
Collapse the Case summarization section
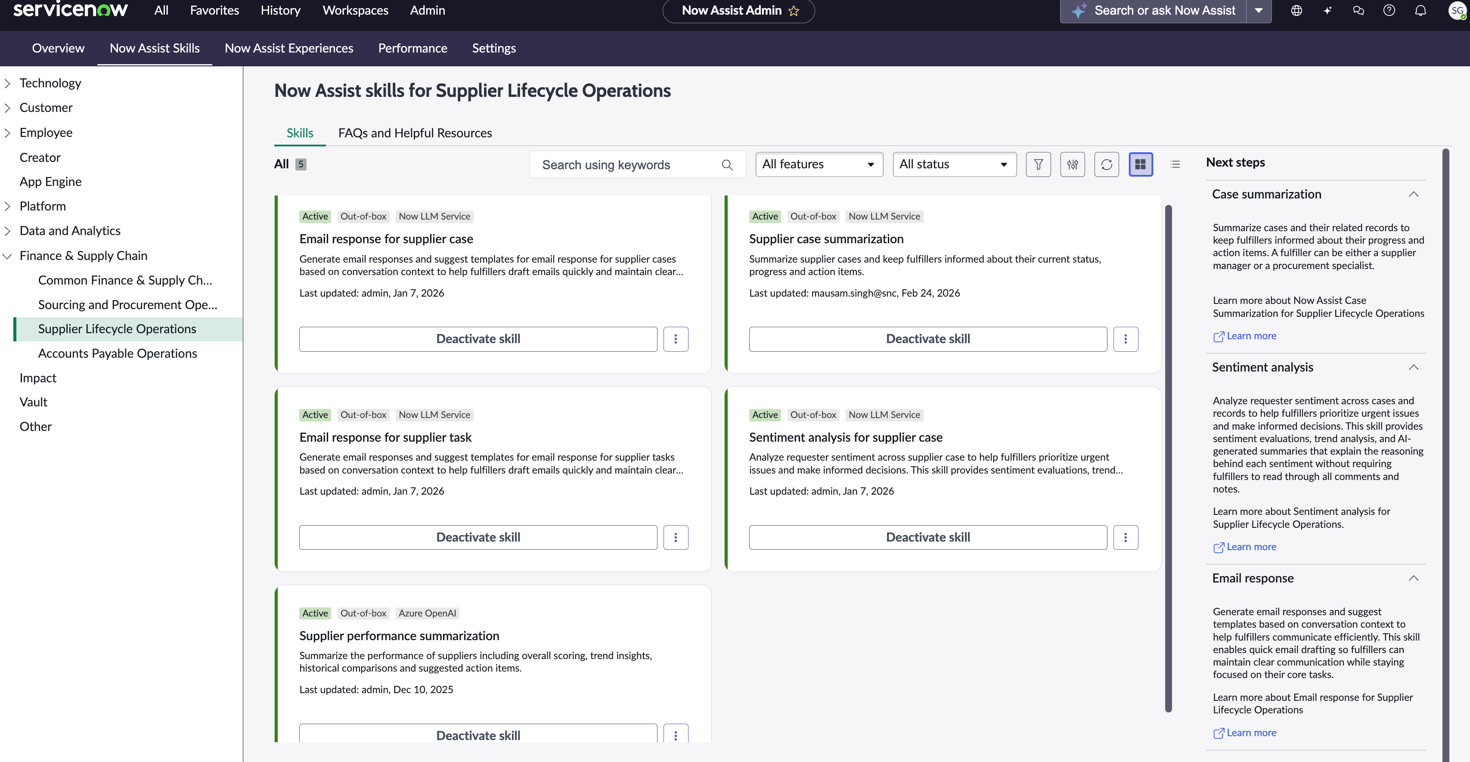1413,195
